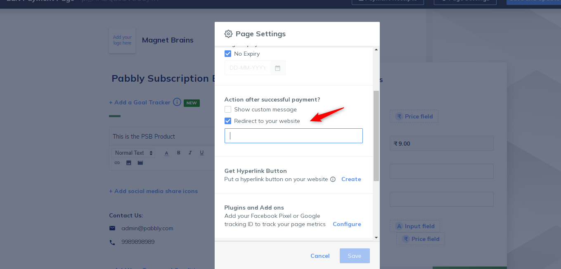Click the email envelope icon

[112, 228]
